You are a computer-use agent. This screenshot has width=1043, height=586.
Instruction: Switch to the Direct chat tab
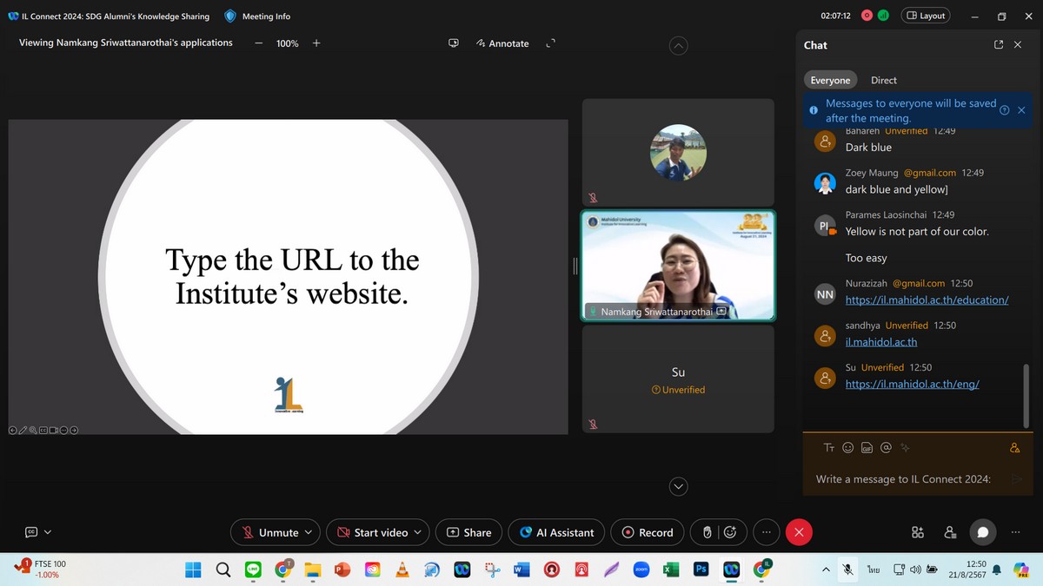(883, 80)
